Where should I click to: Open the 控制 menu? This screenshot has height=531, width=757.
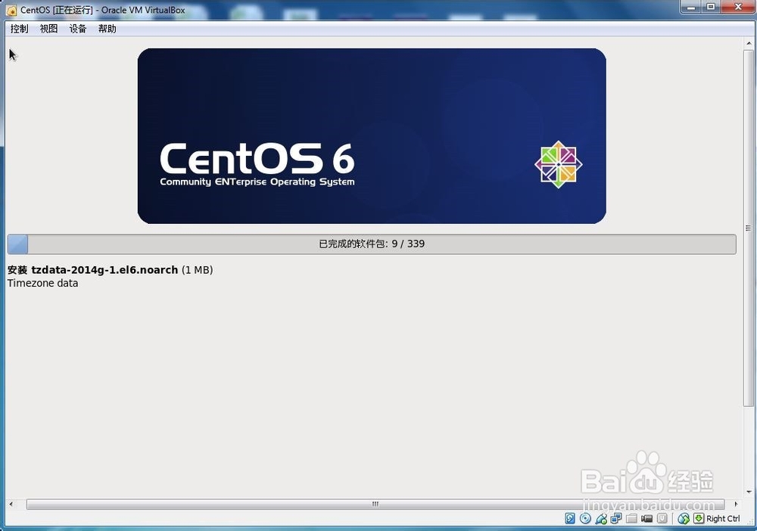tap(20, 29)
